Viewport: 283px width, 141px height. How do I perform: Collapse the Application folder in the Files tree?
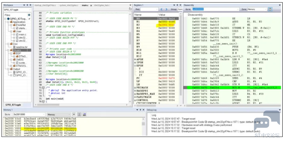pyautogui.click(x=8, y=22)
